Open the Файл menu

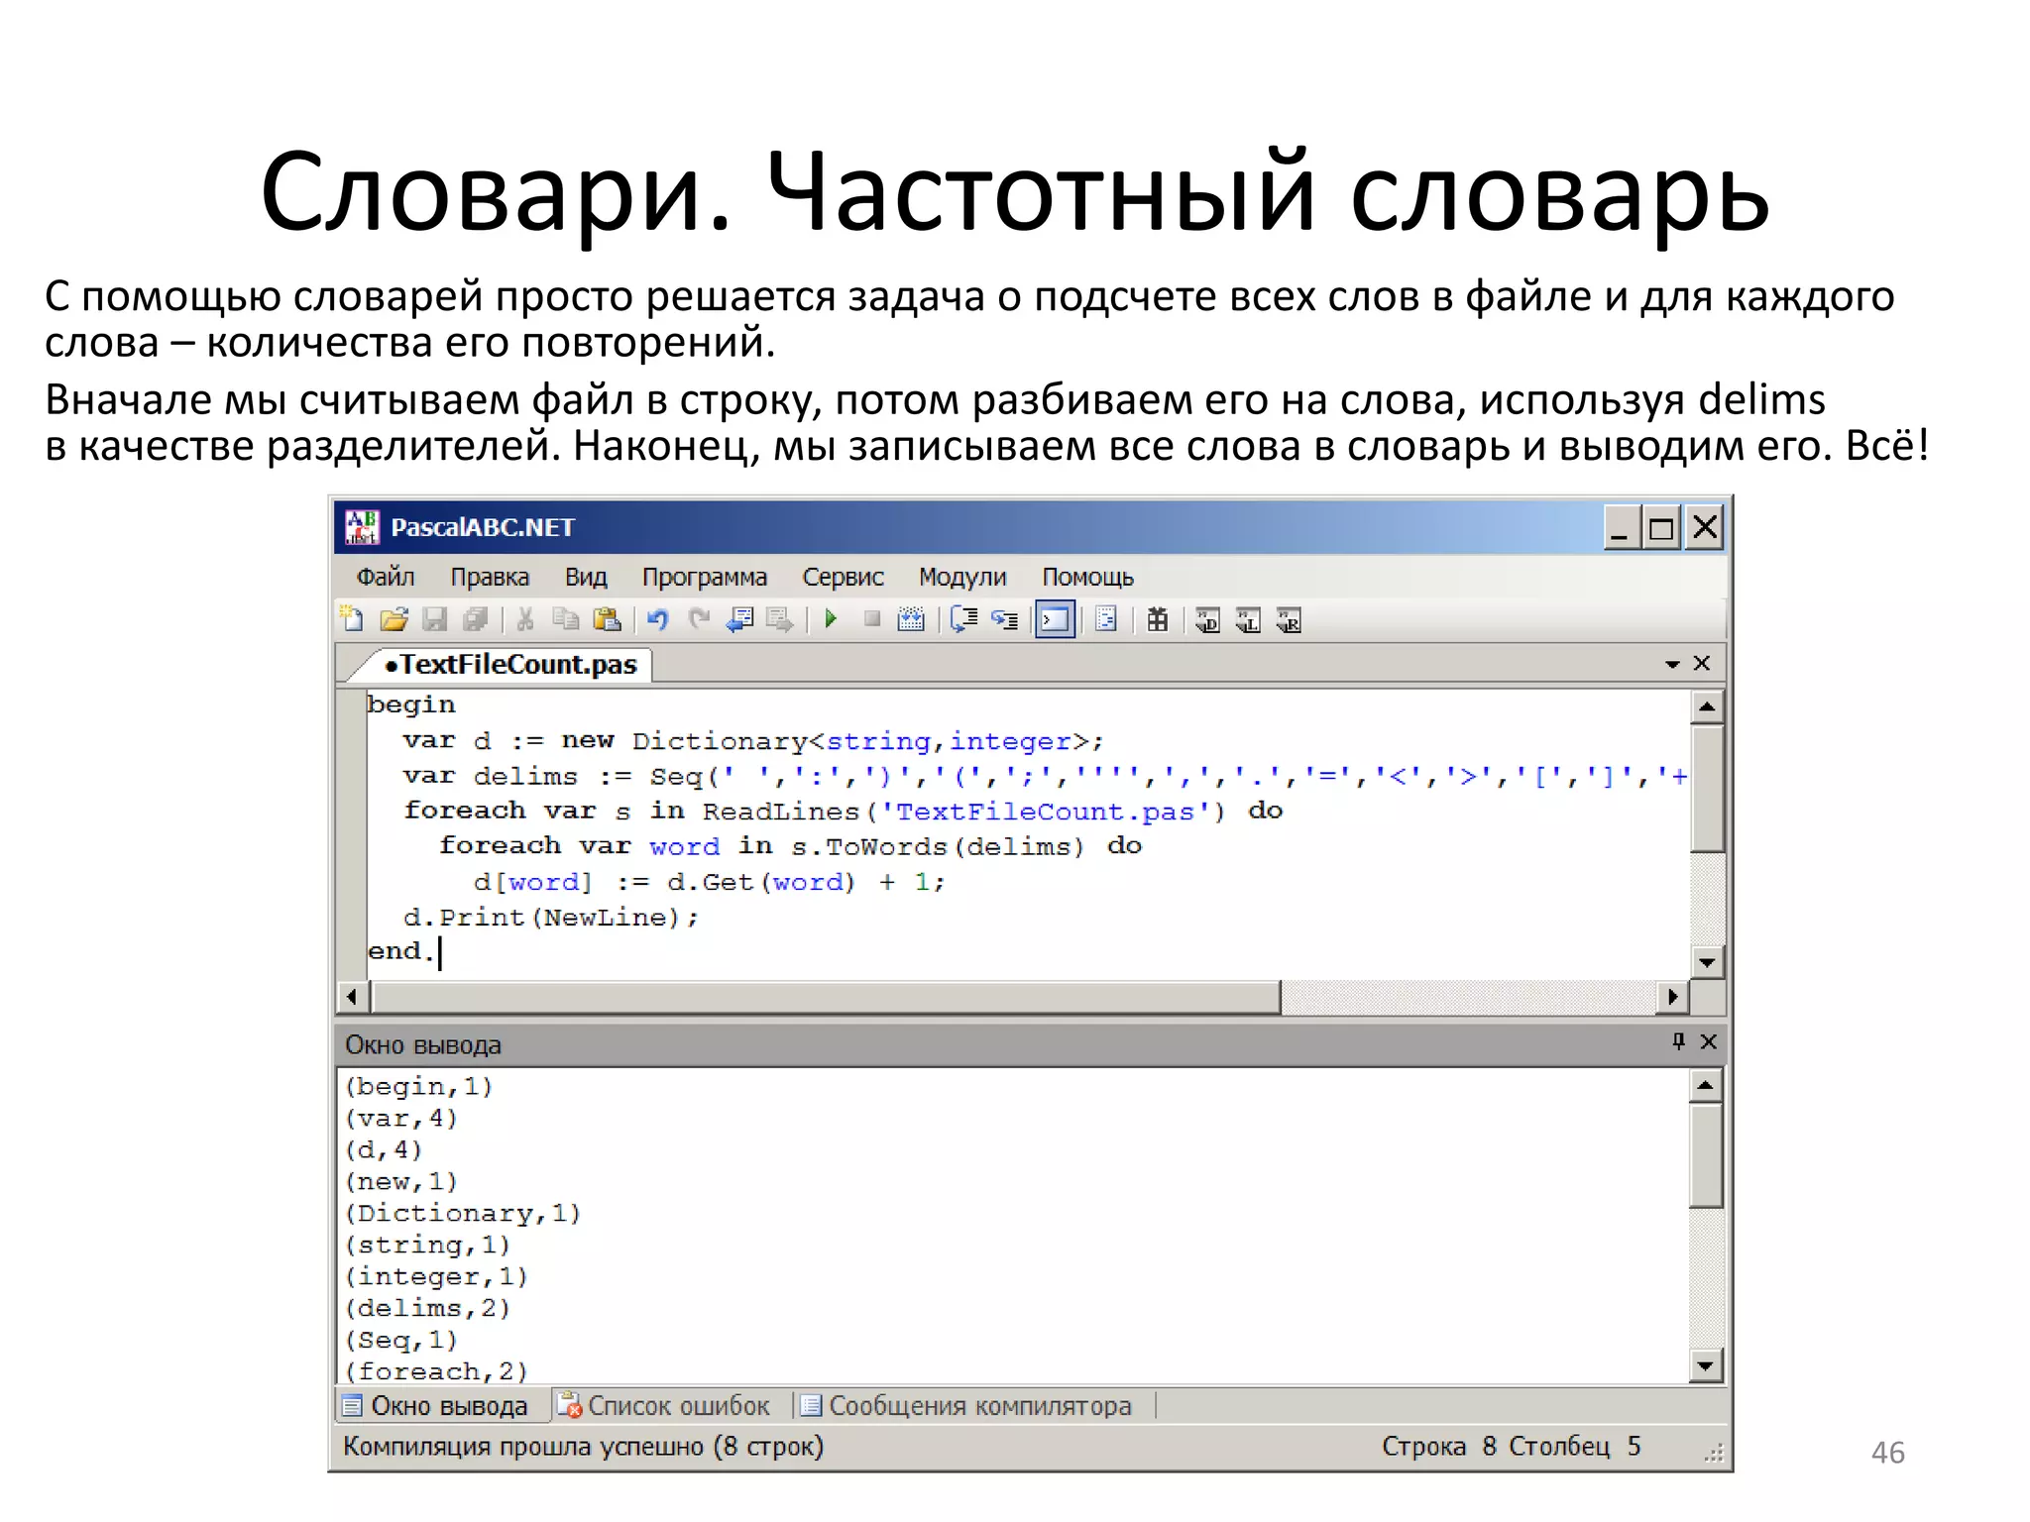[386, 577]
